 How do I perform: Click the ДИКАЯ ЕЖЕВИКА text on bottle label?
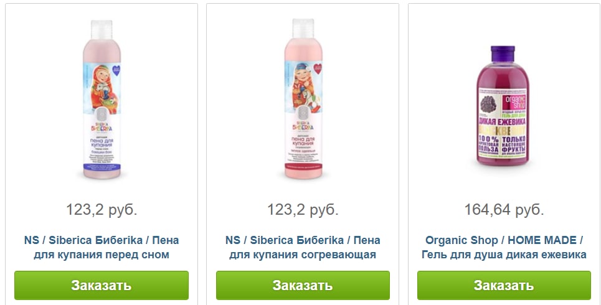click(x=503, y=122)
